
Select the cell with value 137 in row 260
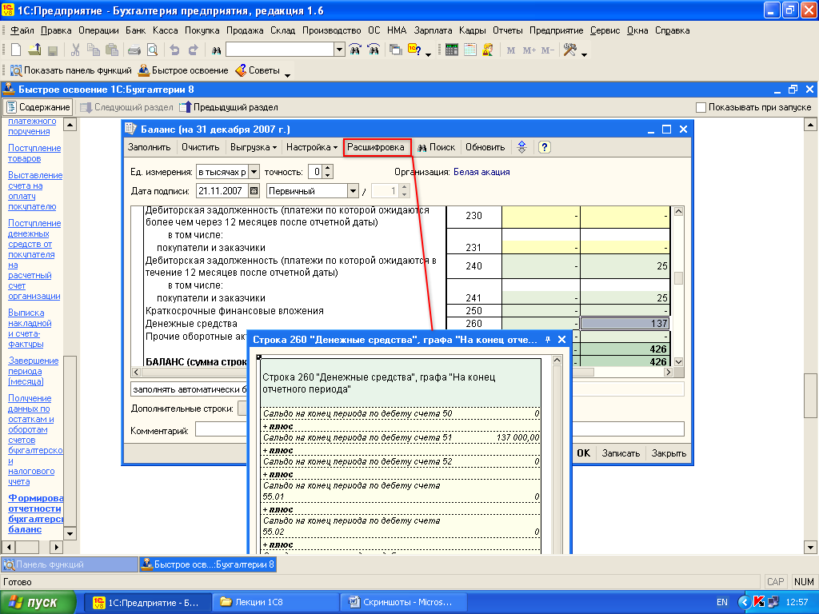(625, 324)
